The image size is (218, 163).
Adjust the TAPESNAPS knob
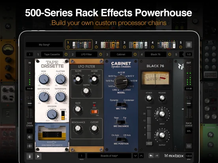pyautogui.click(x=60, y=97)
